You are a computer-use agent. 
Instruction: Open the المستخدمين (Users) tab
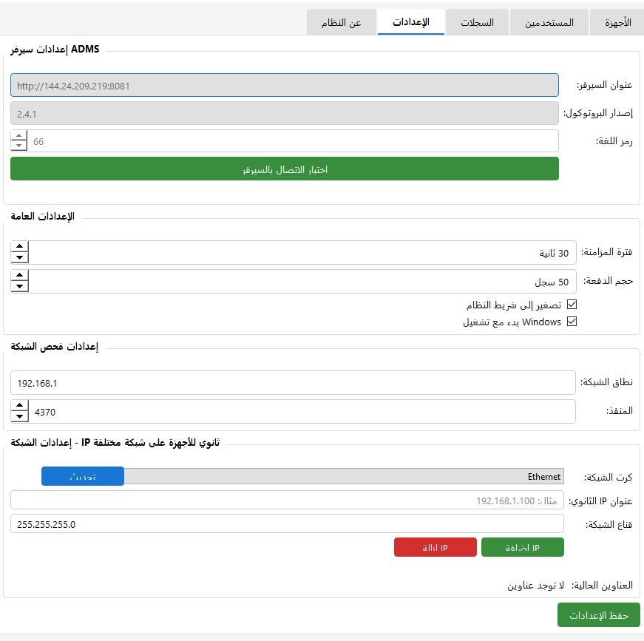[x=549, y=22]
